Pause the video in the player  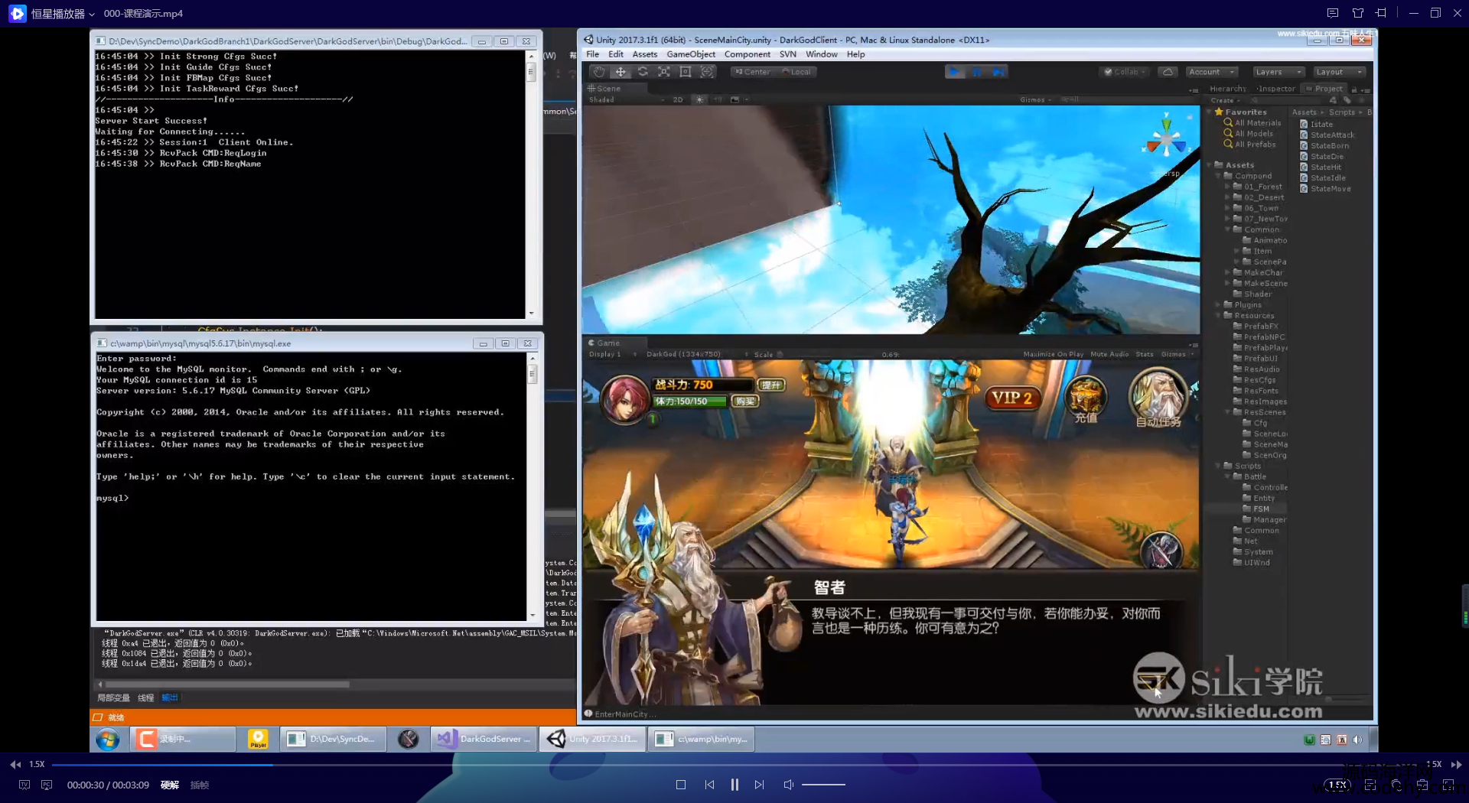(734, 785)
